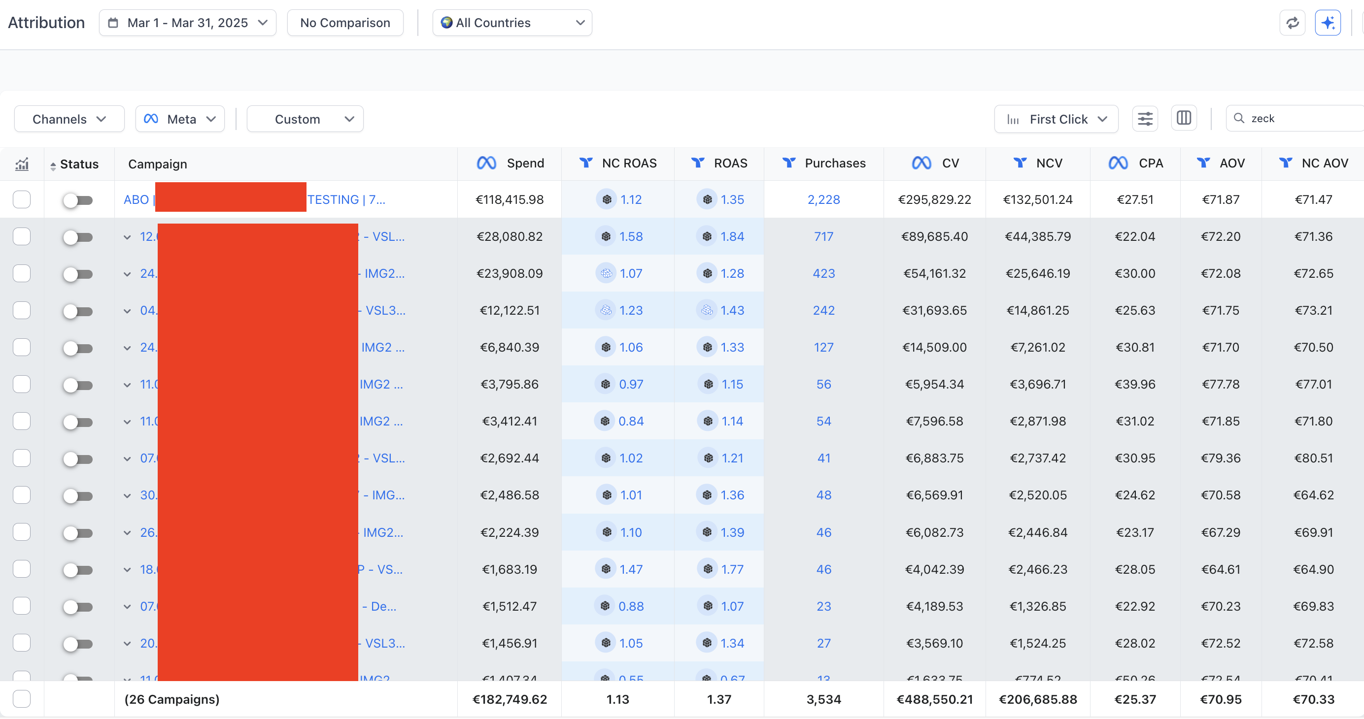The width and height of the screenshot is (1364, 719).
Task: Click the refresh data icon
Action: (x=1292, y=23)
